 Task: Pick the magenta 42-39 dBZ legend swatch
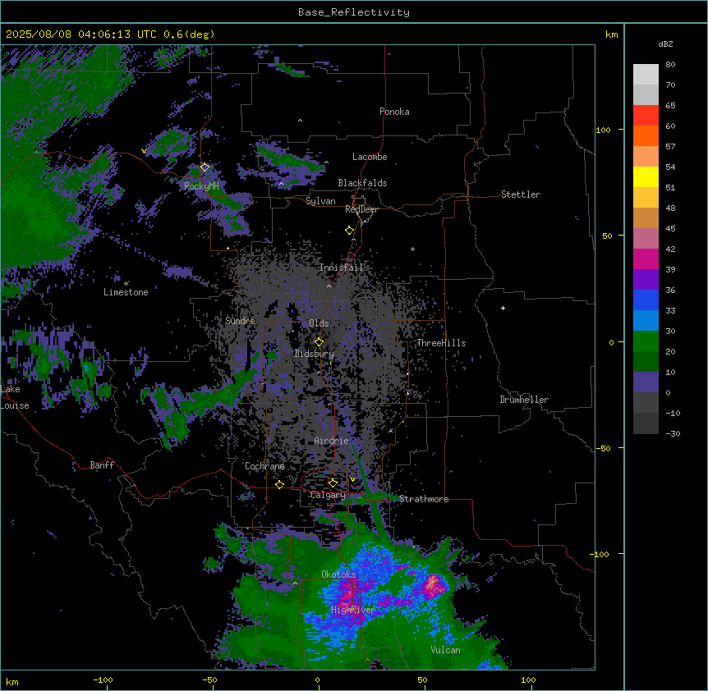(646, 259)
